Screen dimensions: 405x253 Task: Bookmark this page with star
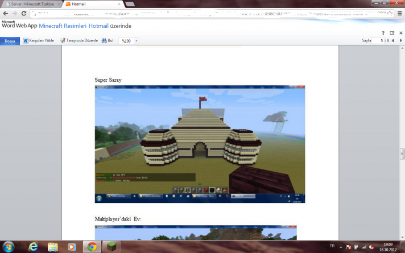pos(390,14)
